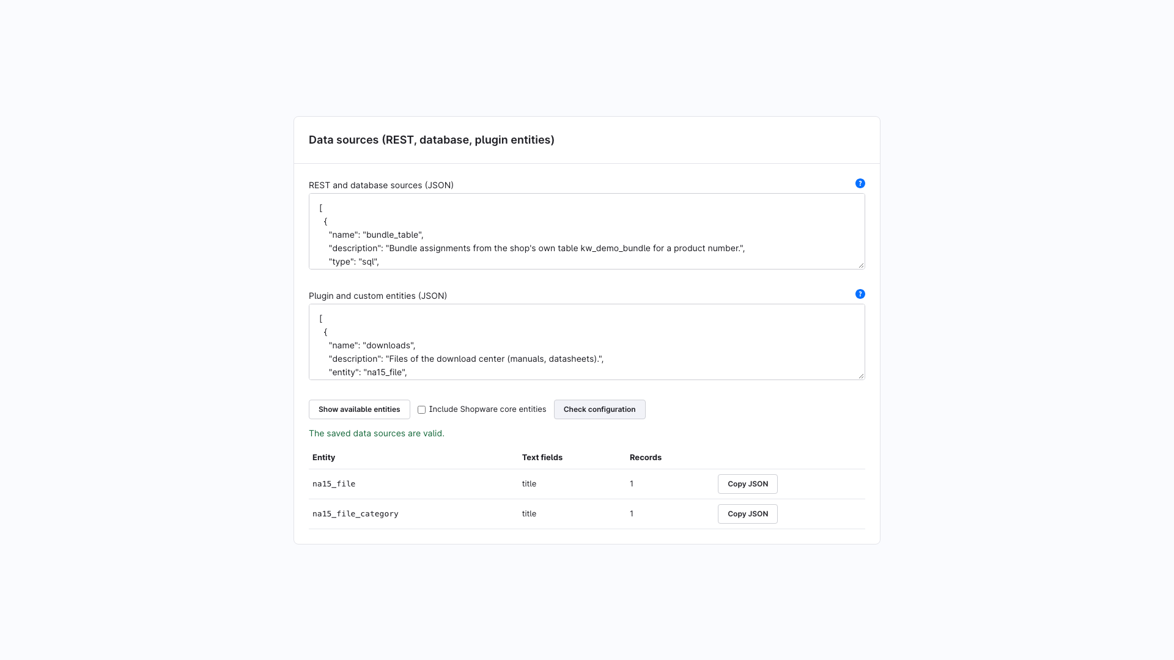This screenshot has height=660, width=1174.
Task: Copy JSON for na15_file entity
Action: pyautogui.click(x=747, y=484)
